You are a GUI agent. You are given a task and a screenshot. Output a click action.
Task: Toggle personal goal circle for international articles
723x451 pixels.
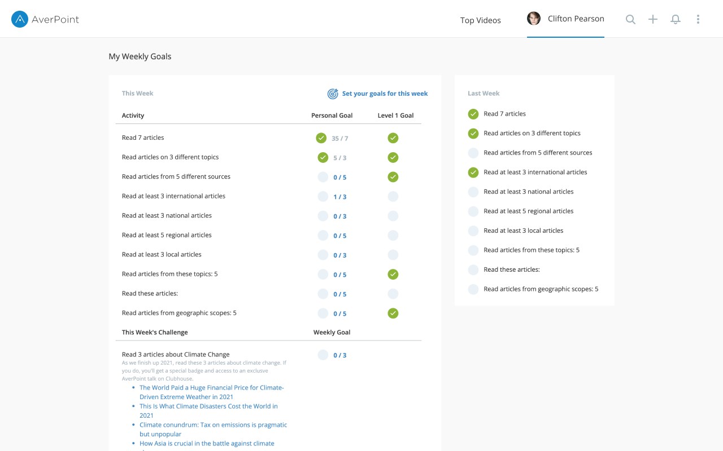pos(323,197)
